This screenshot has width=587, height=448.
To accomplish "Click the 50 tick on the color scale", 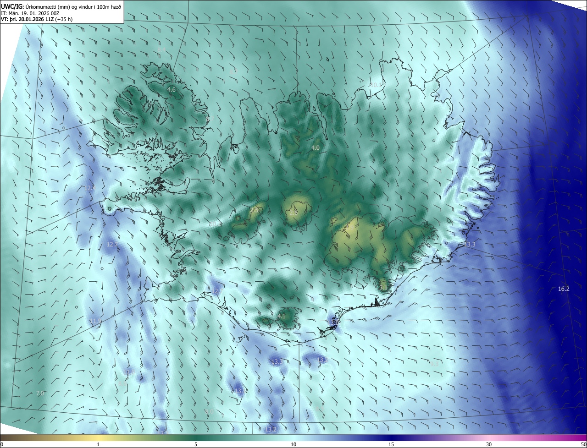I will point(583,444).
